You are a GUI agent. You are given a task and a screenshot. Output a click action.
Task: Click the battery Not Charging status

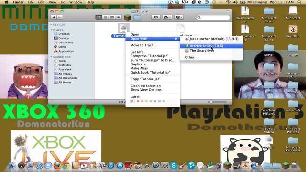(254, 2)
